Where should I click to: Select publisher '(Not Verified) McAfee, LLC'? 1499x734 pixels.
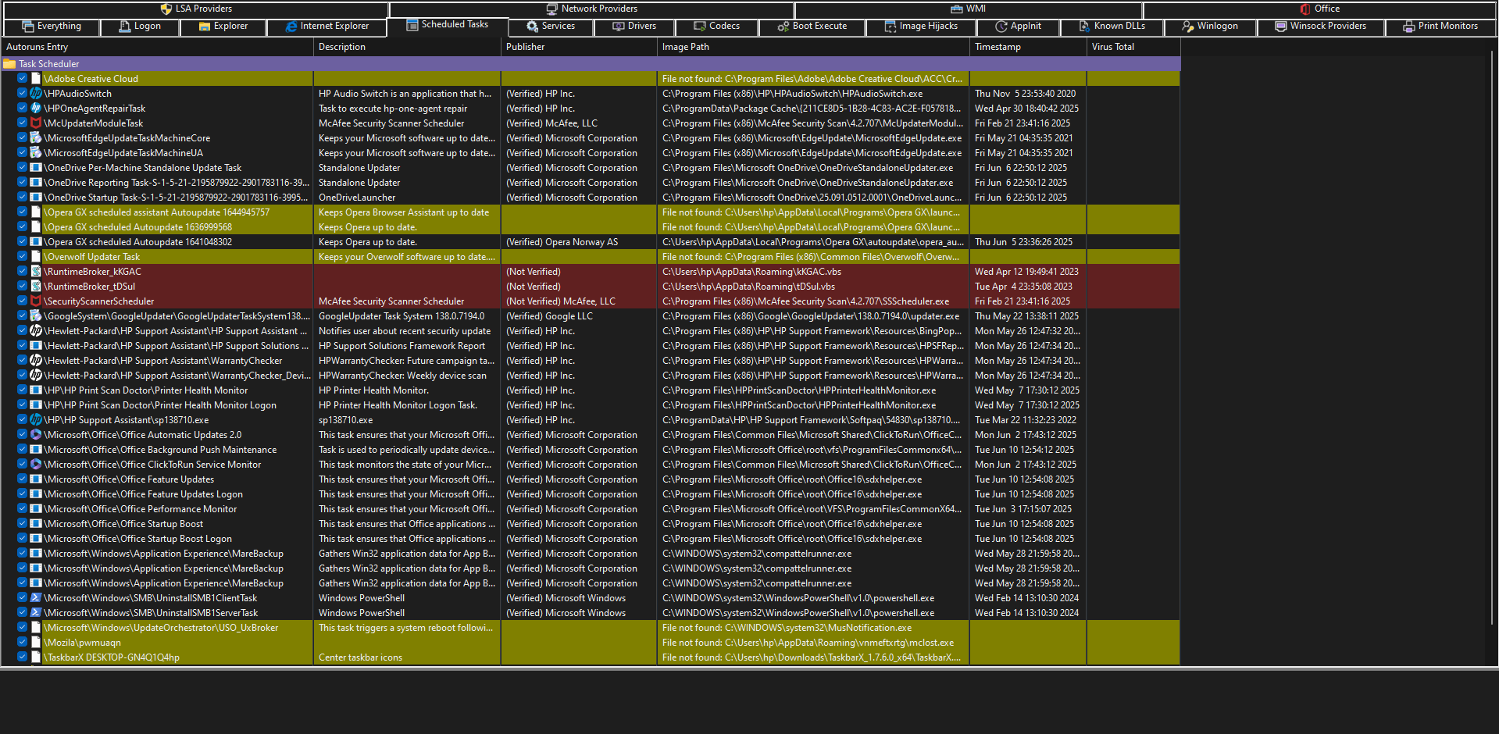(x=561, y=301)
